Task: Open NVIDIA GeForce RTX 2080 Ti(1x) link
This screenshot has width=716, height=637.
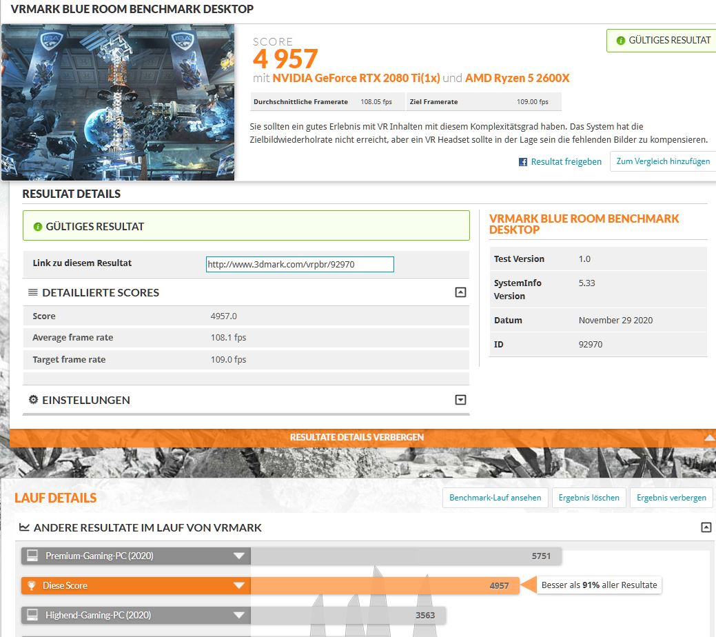Action: (x=356, y=78)
